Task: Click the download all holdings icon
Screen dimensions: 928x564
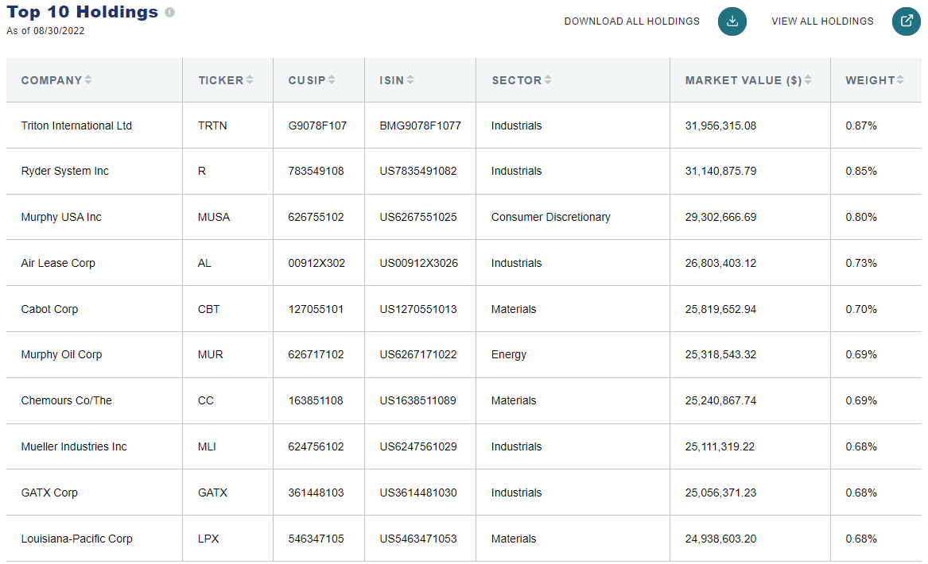Action: 732,21
